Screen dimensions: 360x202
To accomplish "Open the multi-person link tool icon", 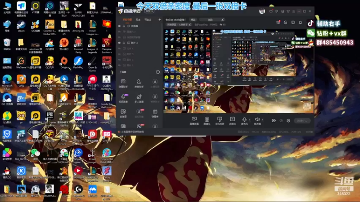I will pos(139,98).
